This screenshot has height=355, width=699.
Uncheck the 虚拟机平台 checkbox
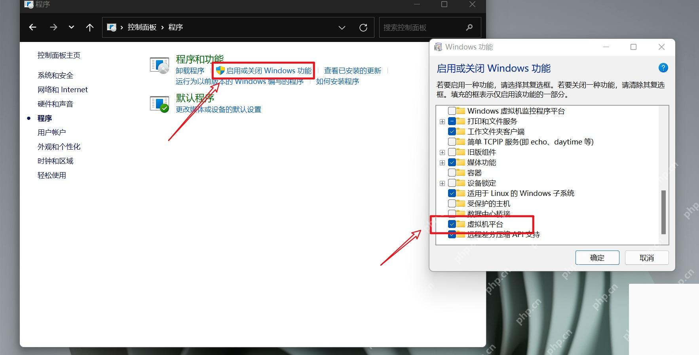point(452,224)
